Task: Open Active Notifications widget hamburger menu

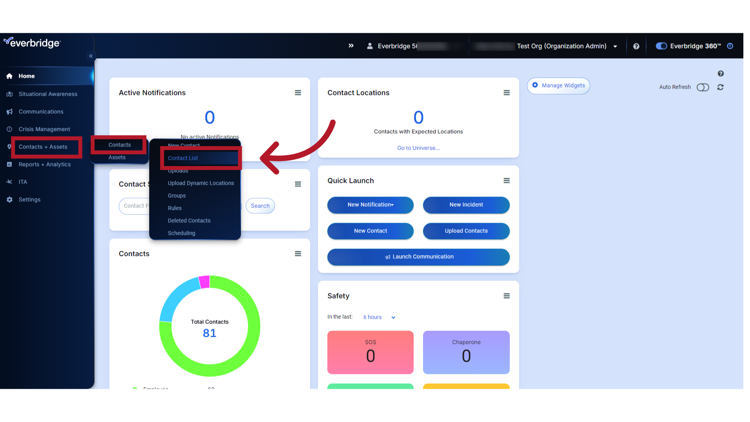Action: [298, 93]
